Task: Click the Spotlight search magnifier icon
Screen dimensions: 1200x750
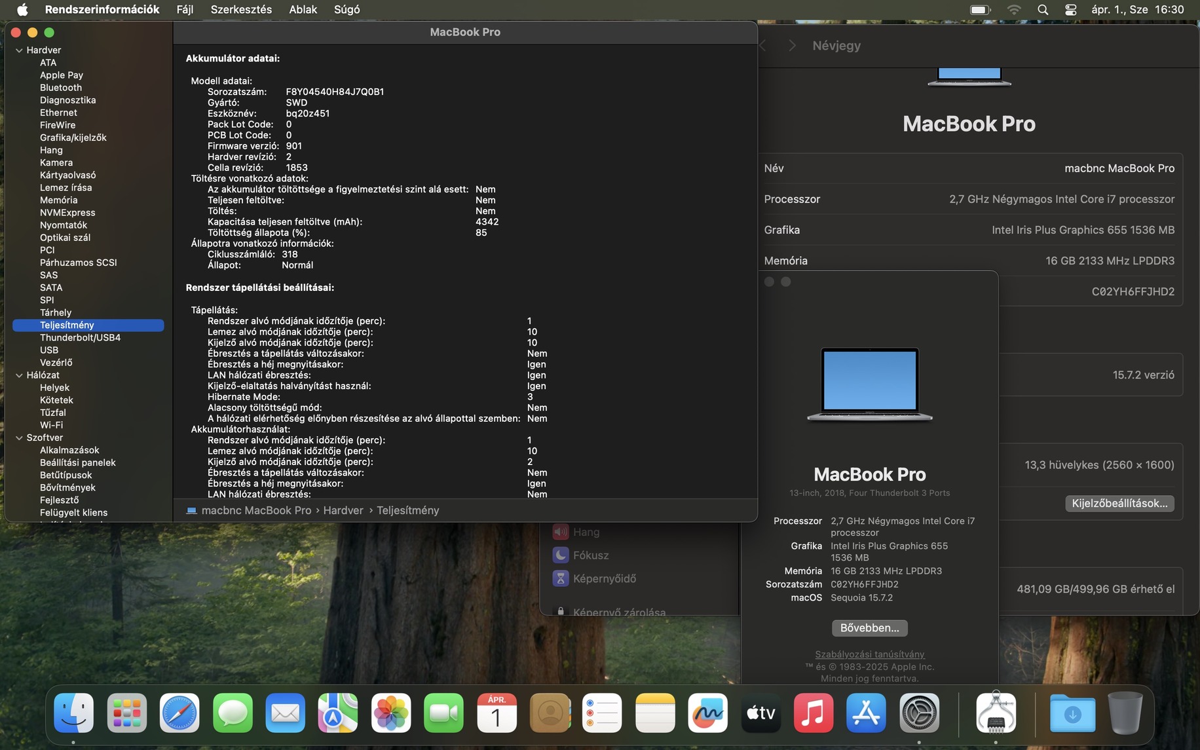Action: point(1043,10)
